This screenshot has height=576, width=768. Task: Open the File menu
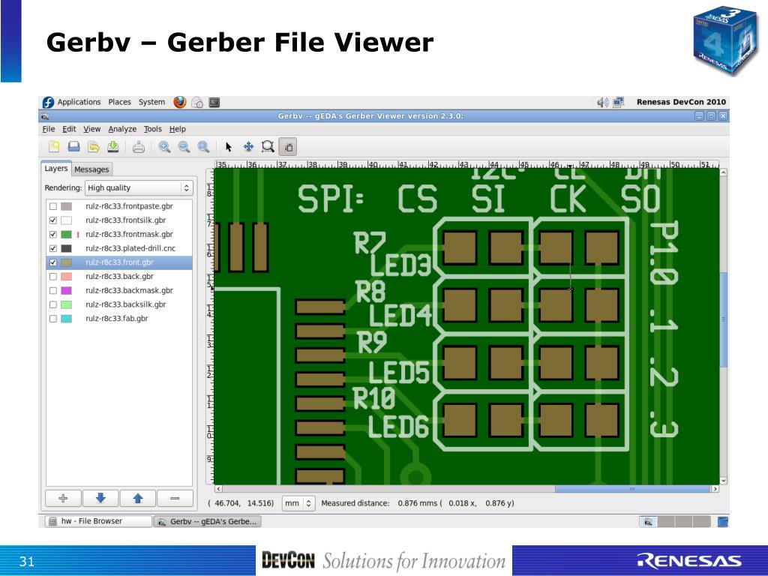[x=49, y=129]
